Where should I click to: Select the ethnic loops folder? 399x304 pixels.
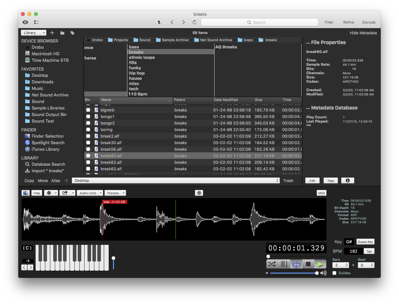click(x=142, y=57)
